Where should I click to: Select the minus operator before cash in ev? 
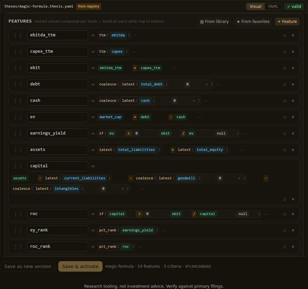(x=171, y=117)
